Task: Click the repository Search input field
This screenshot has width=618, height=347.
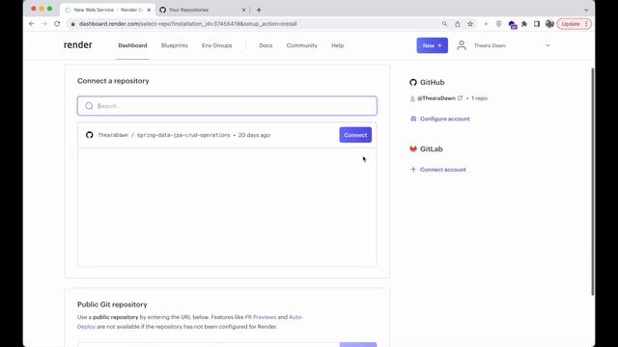Action: (x=227, y=106)
